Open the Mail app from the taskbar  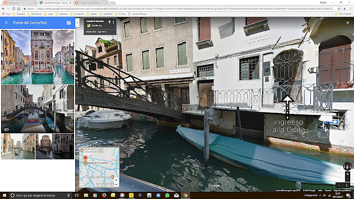click(176, 195)
